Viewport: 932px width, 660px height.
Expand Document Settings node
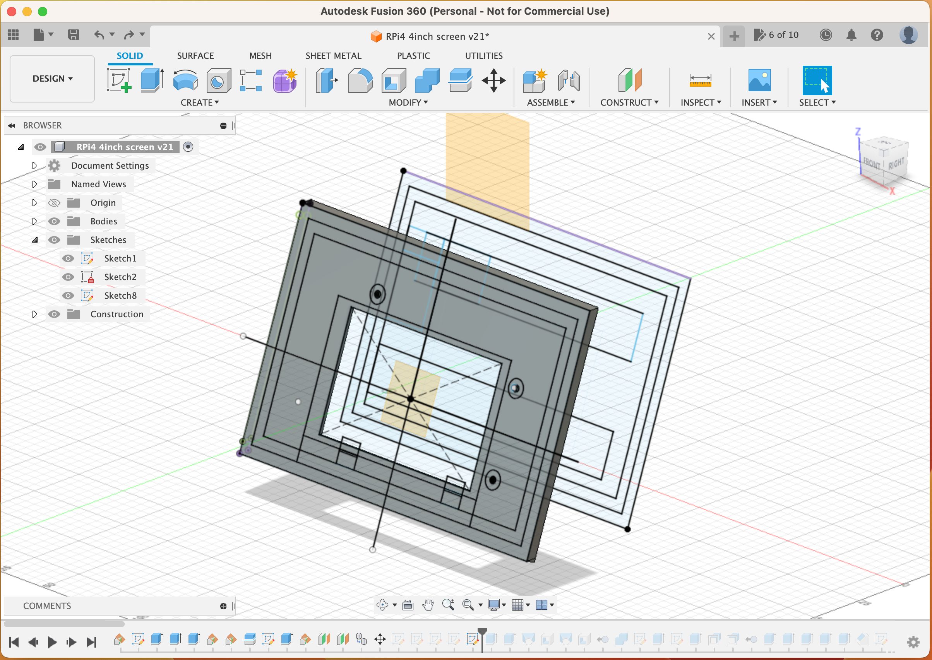pos(34,166)
